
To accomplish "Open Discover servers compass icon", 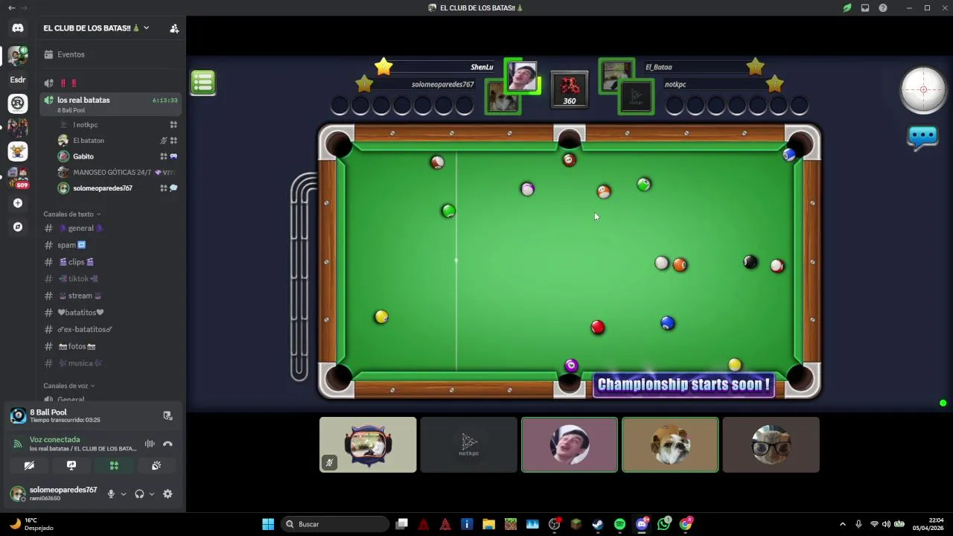I will (x=18, y=227).
